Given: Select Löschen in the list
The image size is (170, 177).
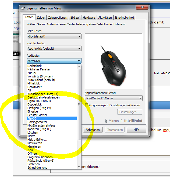Looking at the screenshot, I should pos(52,132).
